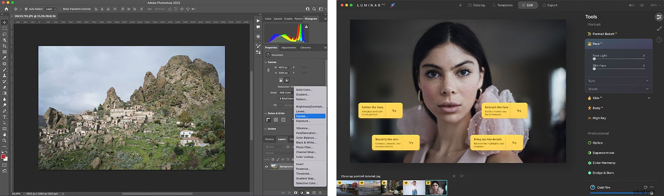
Task: Click new adjustment layer icon at Layers bottom
Action: coord(302,193)
